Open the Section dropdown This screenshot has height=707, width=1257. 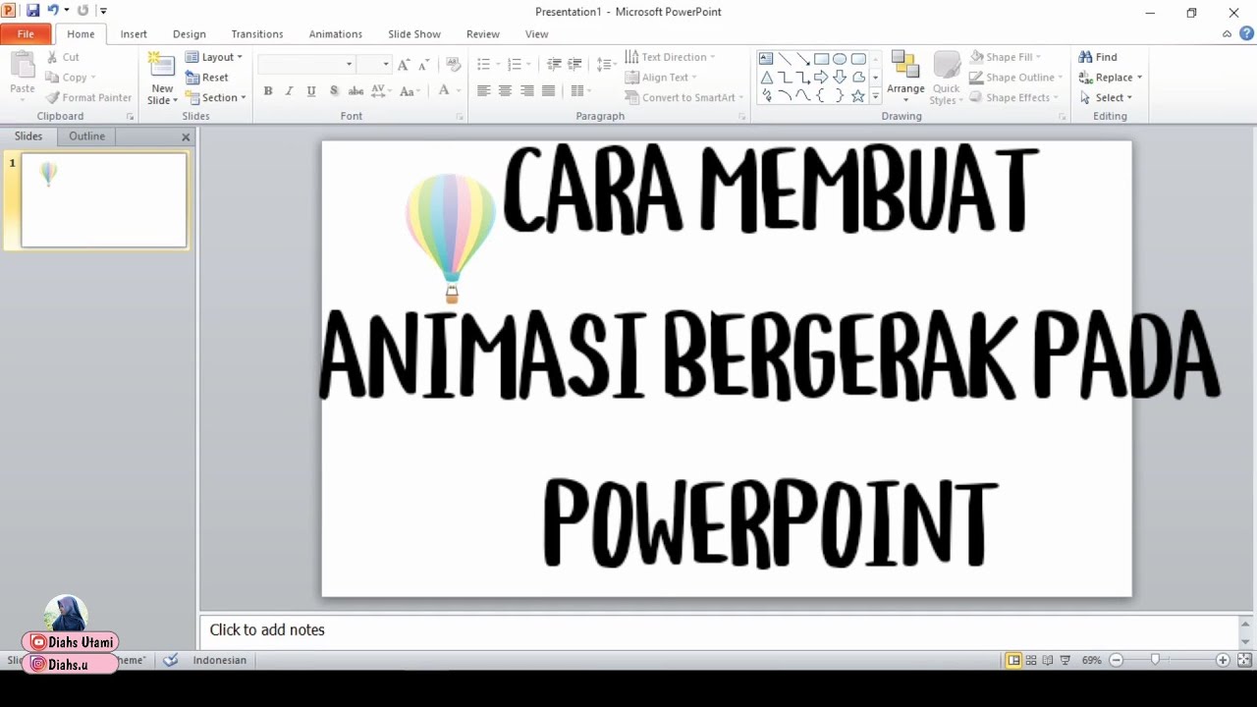point(215,97)
